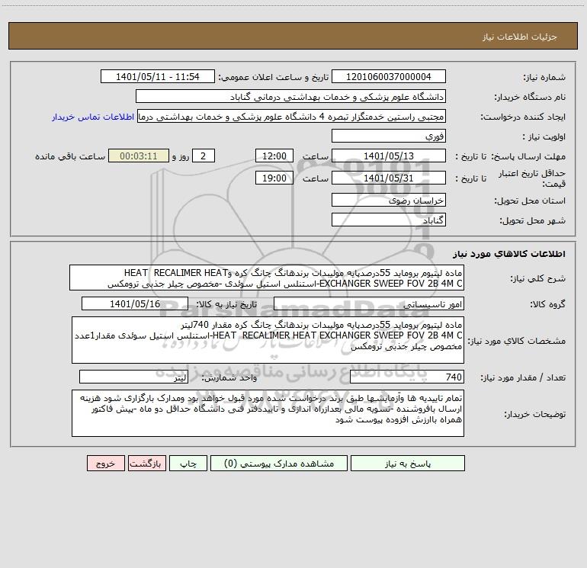
Task: Click the استان محل تحویل label
Action: tap(530, 201)
